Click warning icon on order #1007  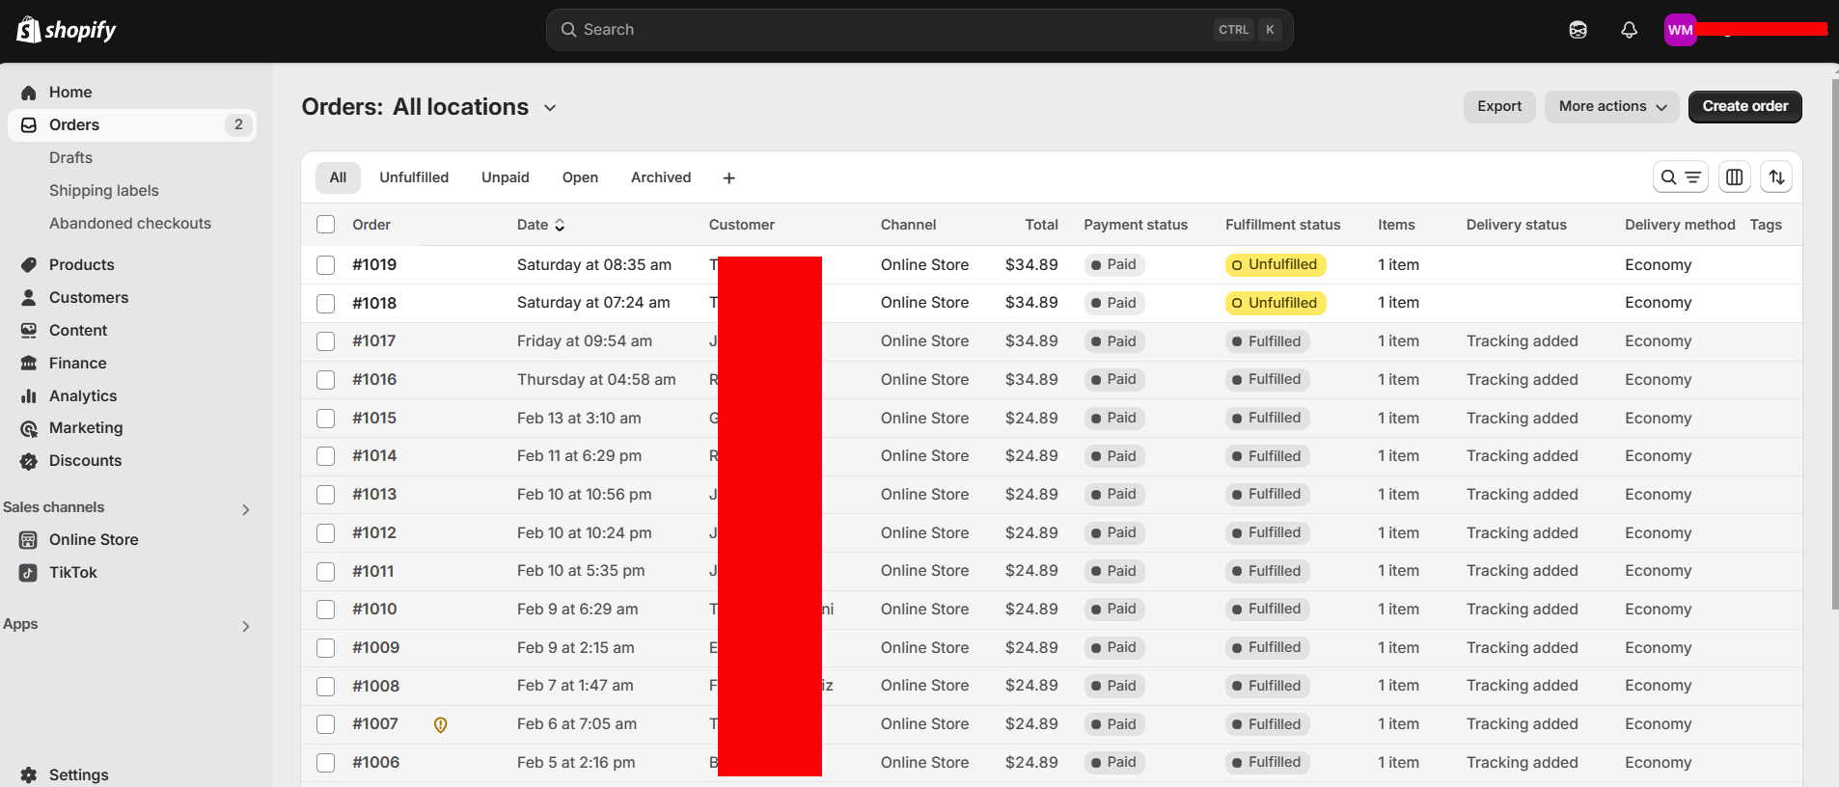point(440,725)
